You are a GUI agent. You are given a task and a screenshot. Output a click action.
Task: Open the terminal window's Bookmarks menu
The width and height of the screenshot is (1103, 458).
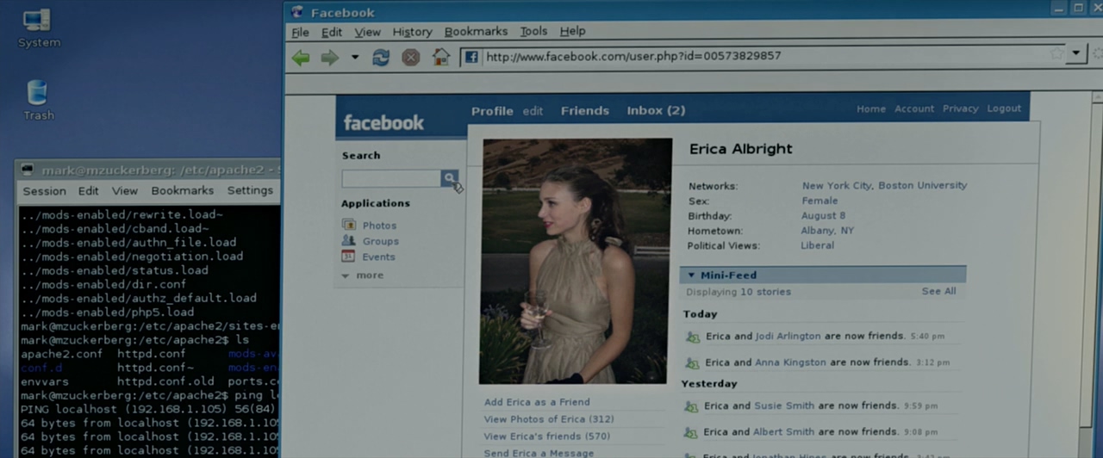click(x=182, y=191)
